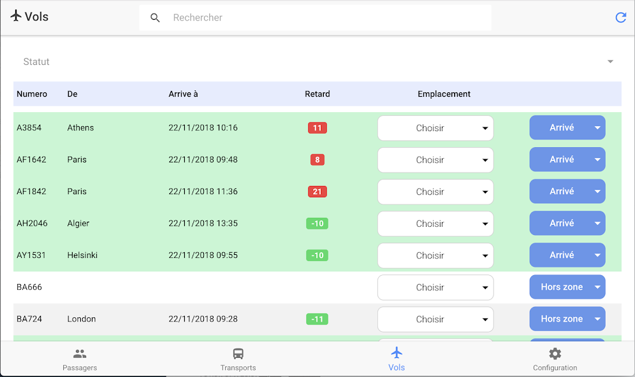
Task: Open the Passagers people icon
Action: click(80, 354)
